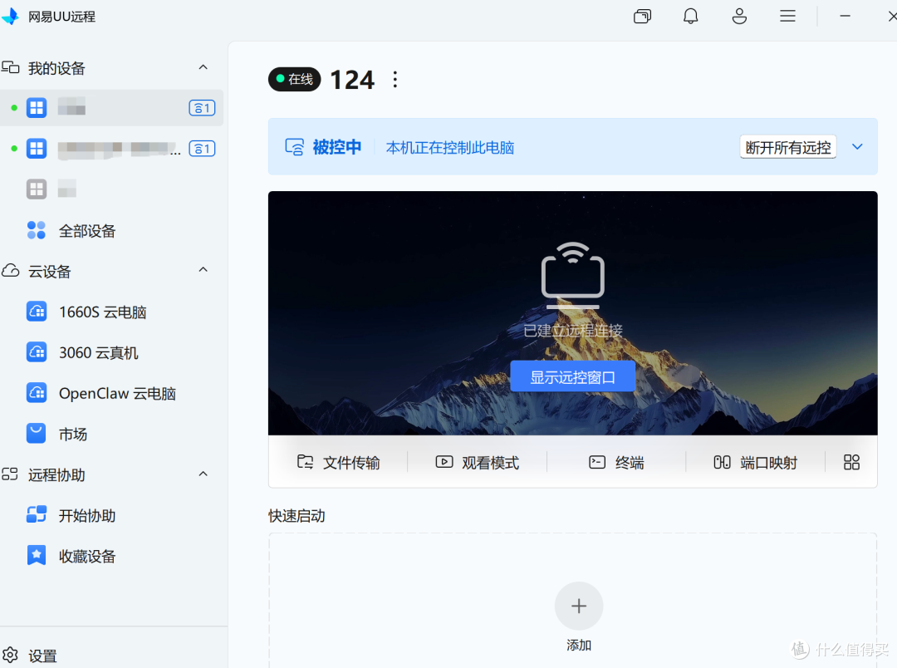The image size is (897, 668).
Task: Open the 终端 terminal
Action: click(x=616, y=463)
